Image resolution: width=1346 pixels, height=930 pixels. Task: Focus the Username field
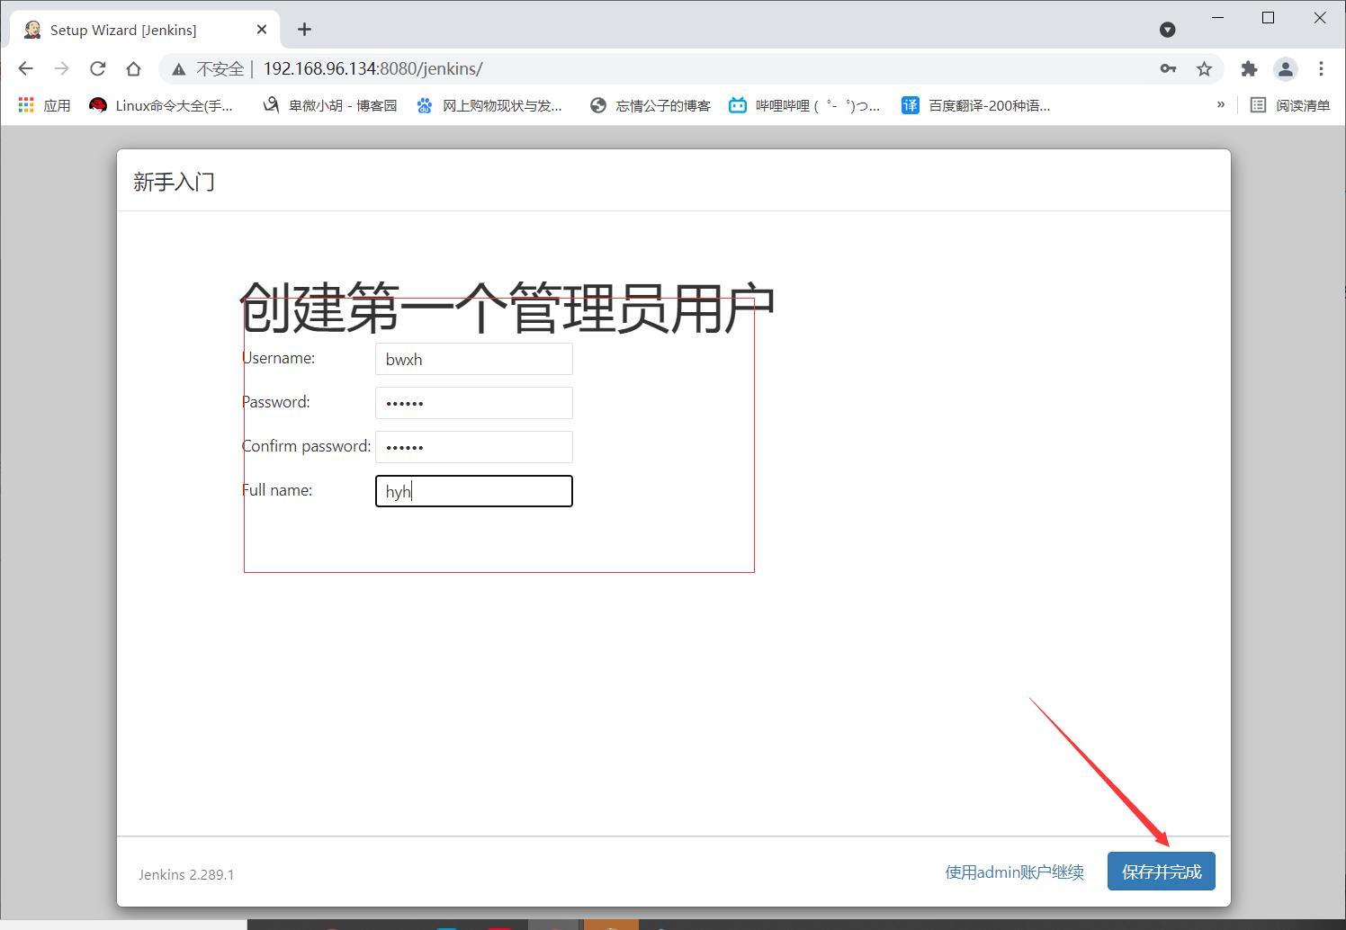tap(474, 359)
